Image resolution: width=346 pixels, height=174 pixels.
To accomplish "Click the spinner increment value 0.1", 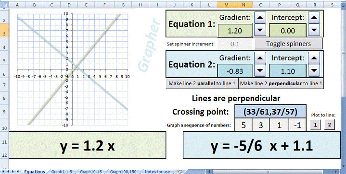I will click(x=235, y=44).
